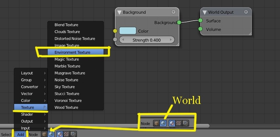This screenshot has width=280, height=137.
Task: Click yellow Color input socket on Background node
Action: [x=115, y=31]
